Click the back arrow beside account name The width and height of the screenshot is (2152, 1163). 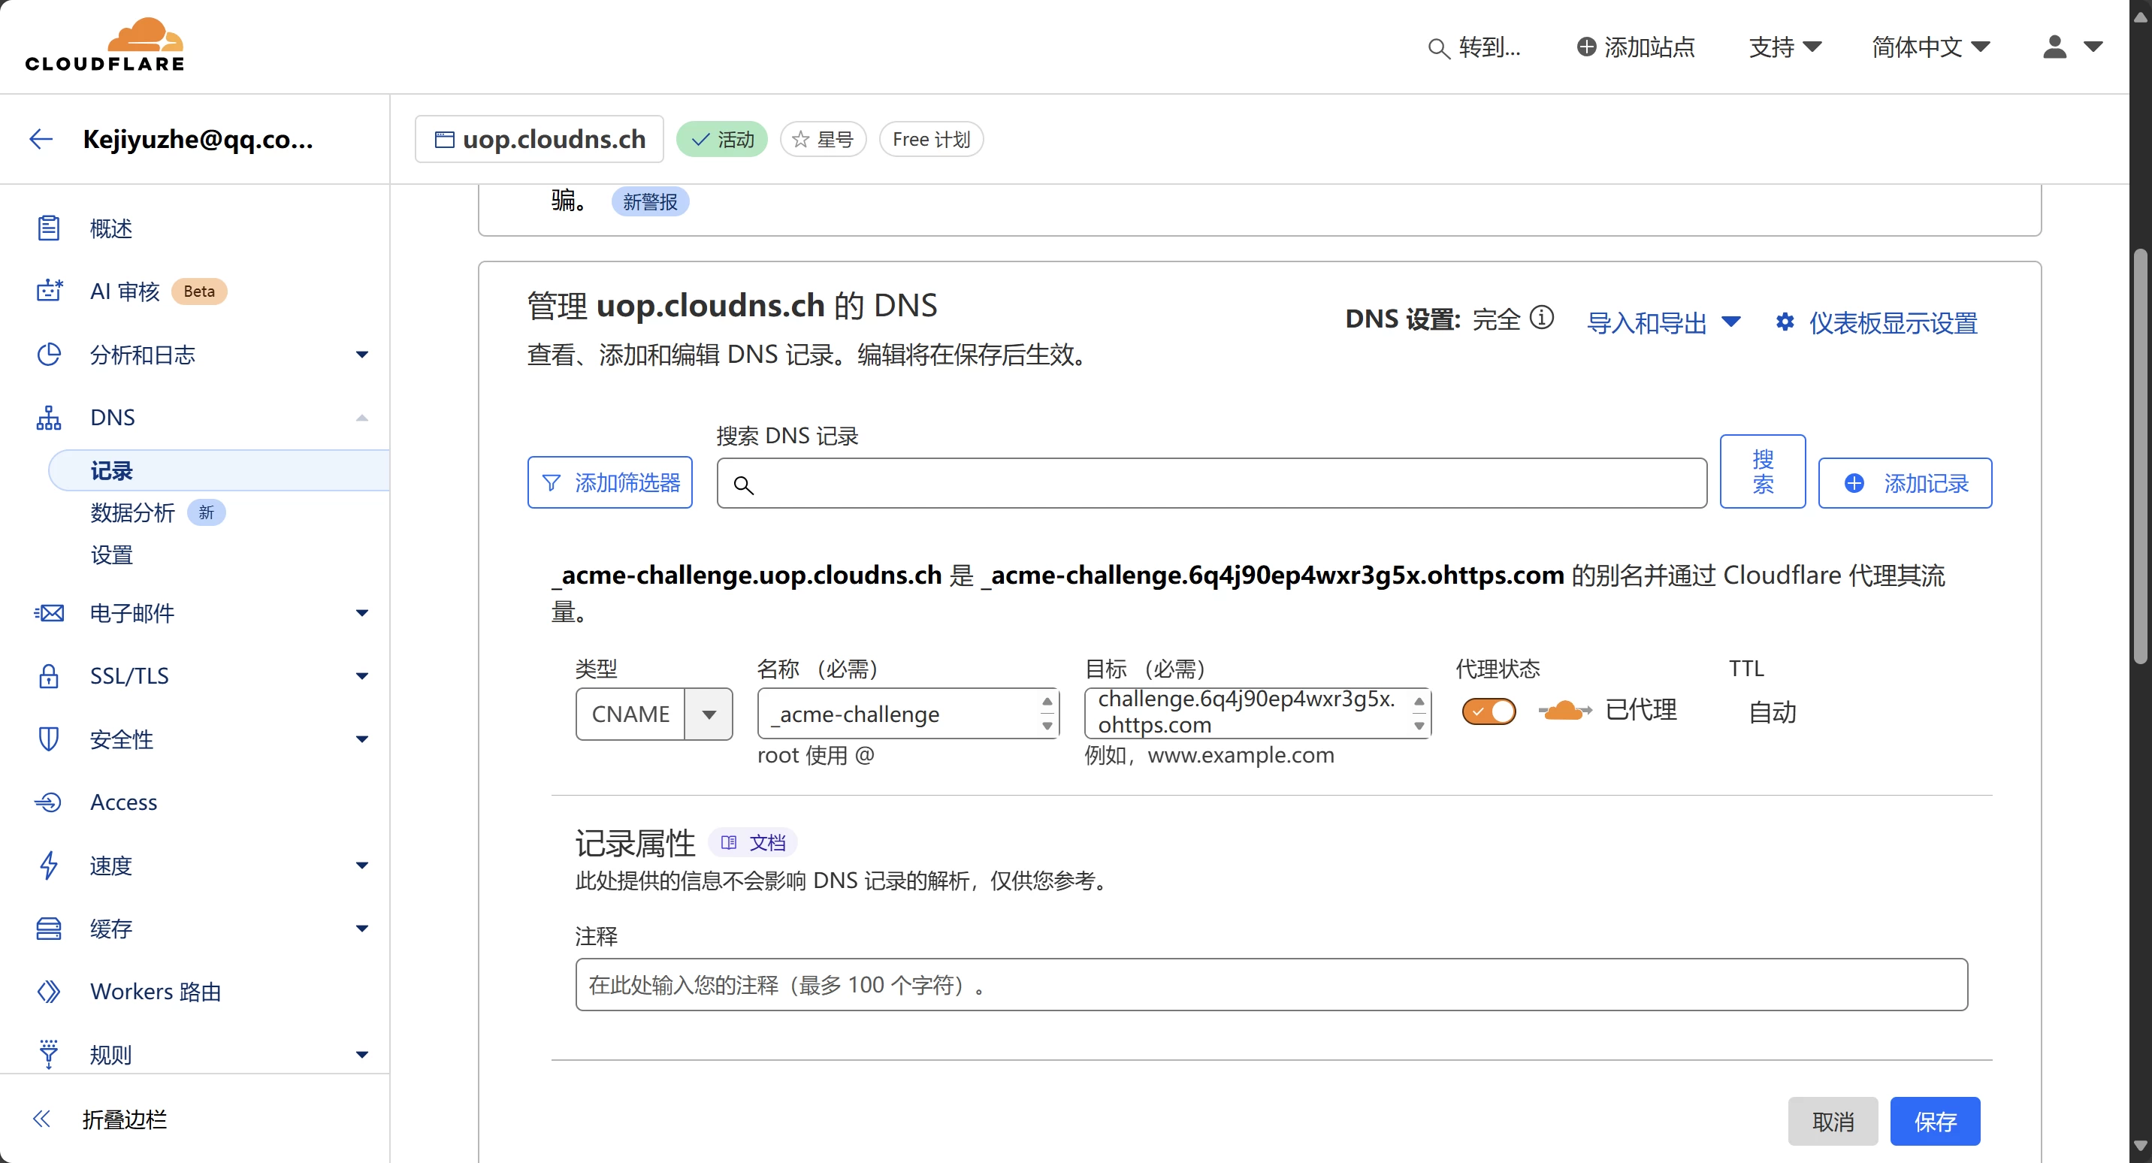(x=41, y=139)
